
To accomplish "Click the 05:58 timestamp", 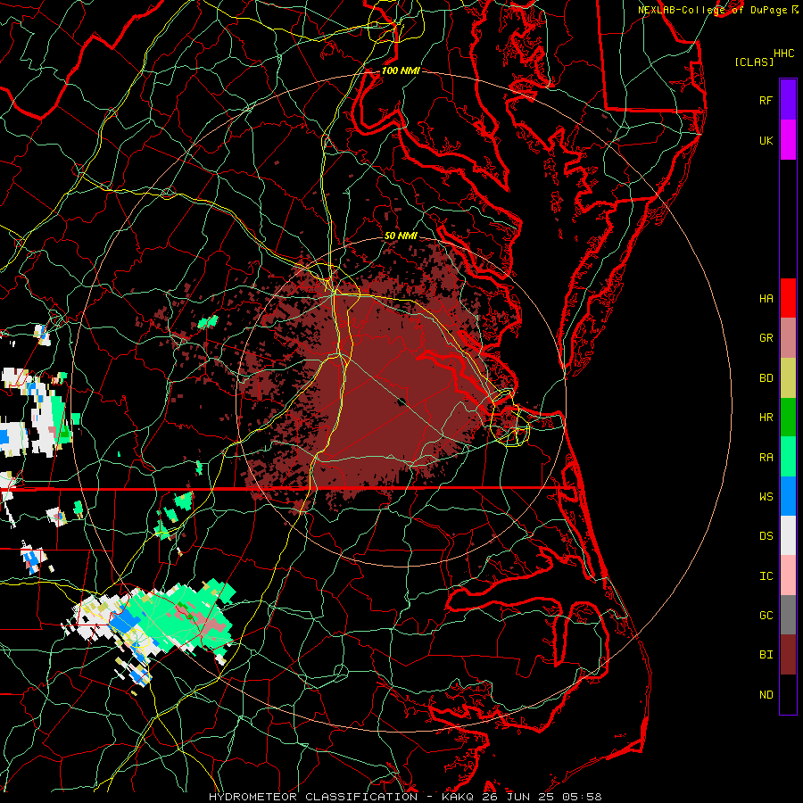I will (x=584, y=797).
